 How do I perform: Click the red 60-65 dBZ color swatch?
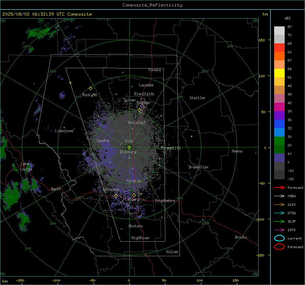(x=279, y=48)
